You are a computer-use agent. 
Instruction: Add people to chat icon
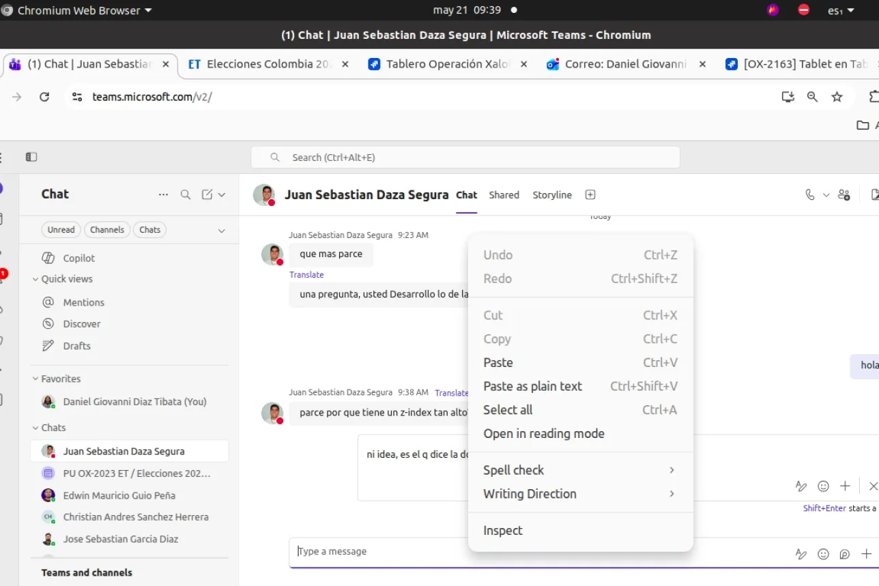(x=844, y=194)
